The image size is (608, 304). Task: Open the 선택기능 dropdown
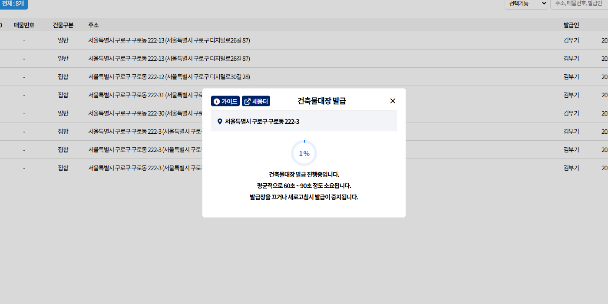[526, 3]
